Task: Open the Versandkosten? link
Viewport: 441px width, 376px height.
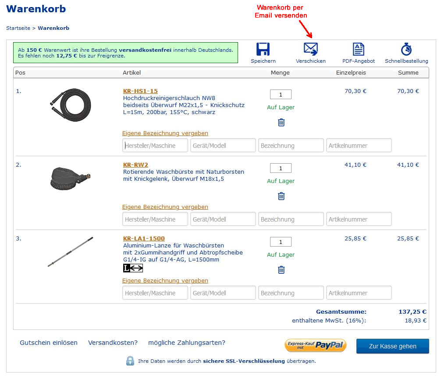Action: point(113,343)
